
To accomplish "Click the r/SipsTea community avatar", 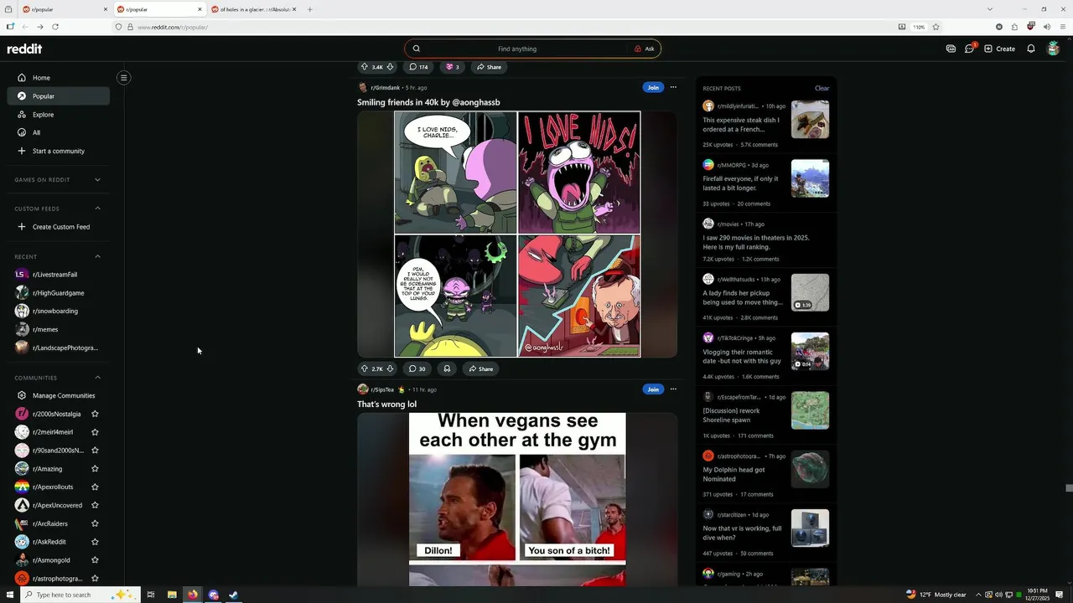I will [363, 389].
